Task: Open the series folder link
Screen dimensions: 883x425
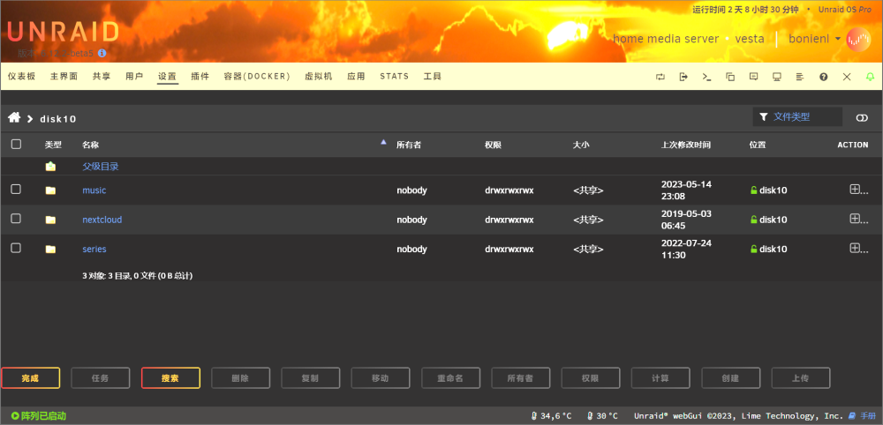Action: coord(94,249)
